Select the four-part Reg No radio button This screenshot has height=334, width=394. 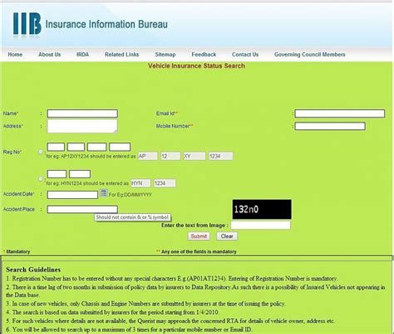pyautogui.click(x=41, y=152)
